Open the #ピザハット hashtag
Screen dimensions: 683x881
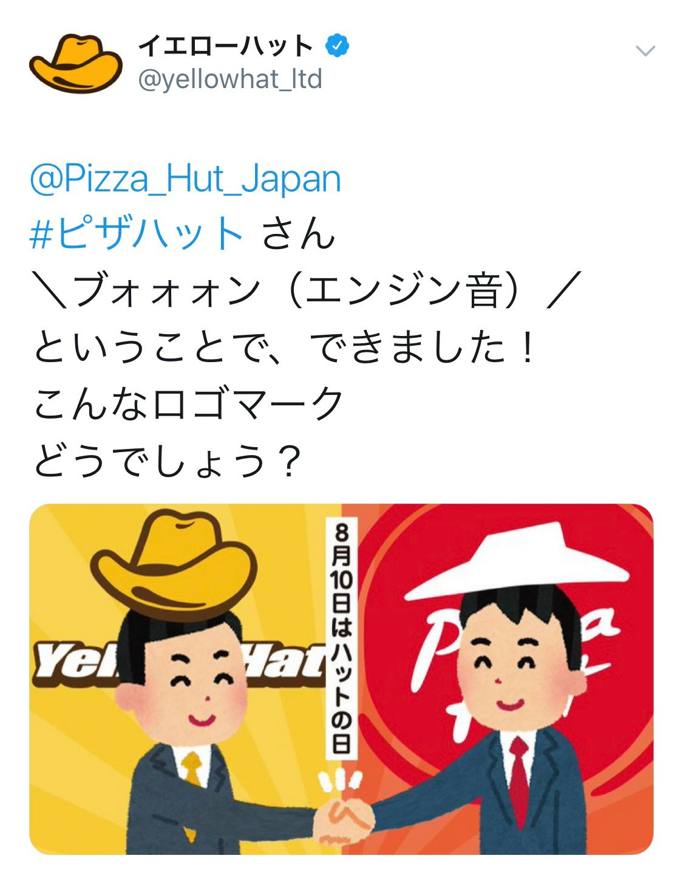137,233
